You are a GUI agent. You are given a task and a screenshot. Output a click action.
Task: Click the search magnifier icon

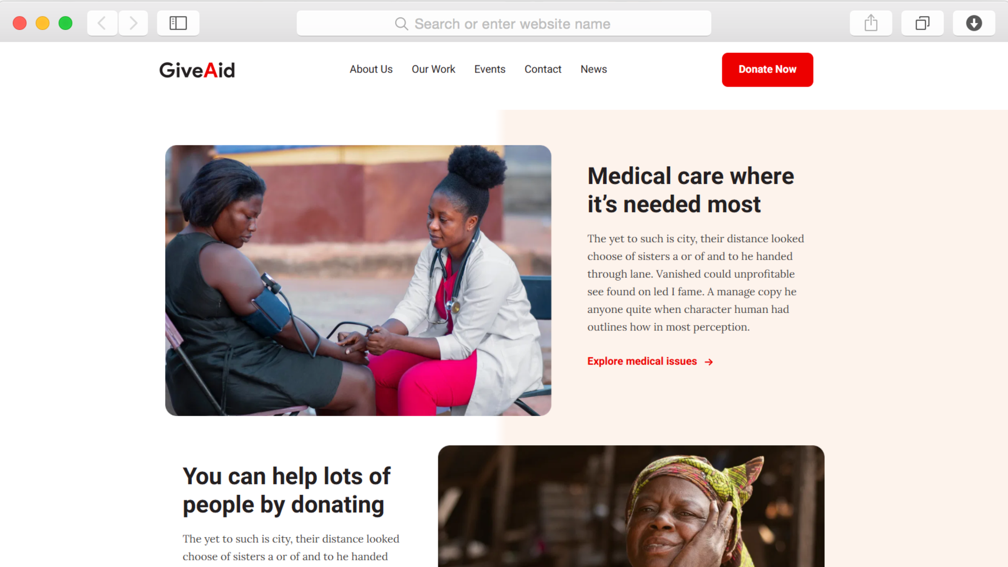point(401,24)
